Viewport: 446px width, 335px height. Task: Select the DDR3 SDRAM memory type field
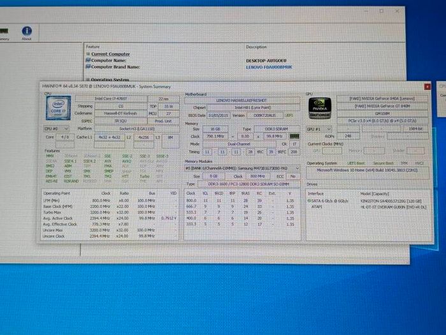pyautogui.click(x=277, y=129)
